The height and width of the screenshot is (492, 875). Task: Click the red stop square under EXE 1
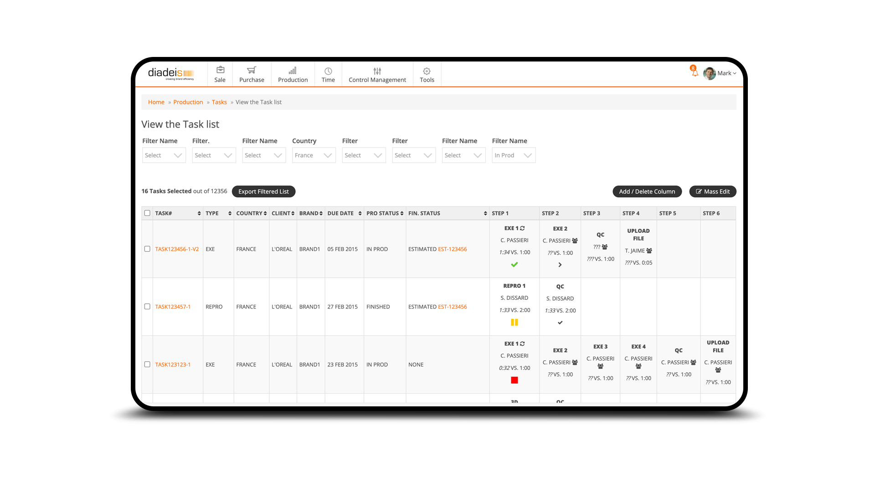(x=514, y=380)
